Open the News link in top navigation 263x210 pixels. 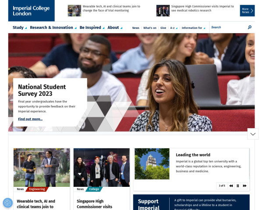(135, 28)
